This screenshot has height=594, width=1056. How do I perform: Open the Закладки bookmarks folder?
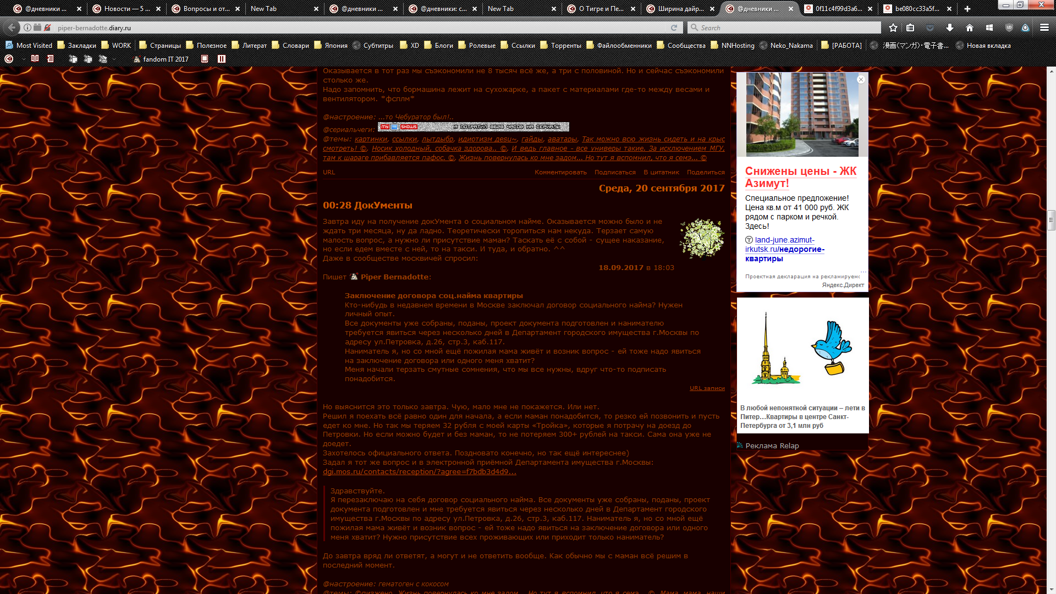coord(76,46)
